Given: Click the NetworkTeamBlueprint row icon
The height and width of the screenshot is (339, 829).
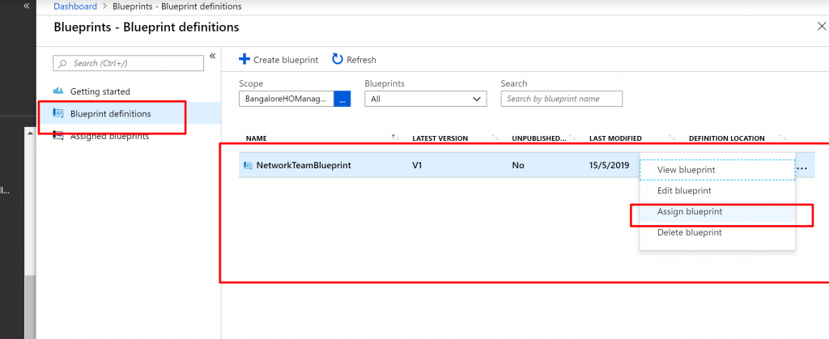Looking at the screenshot, I should pos(248,166).
